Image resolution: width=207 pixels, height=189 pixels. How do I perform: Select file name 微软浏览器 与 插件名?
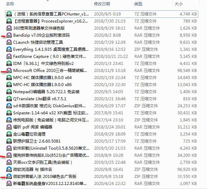pyautogui.click(x=33, y=169)
